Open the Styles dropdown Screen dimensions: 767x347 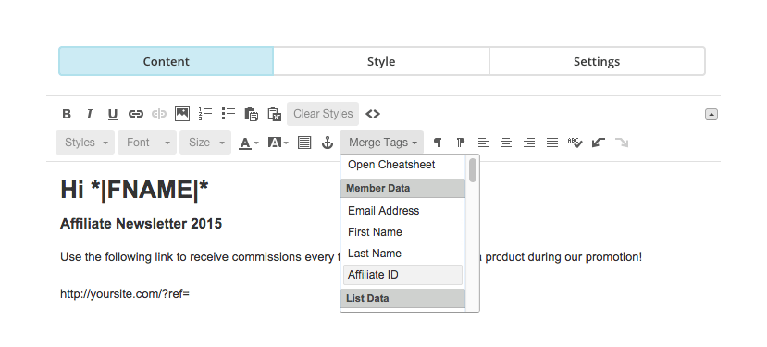[85, 143]
